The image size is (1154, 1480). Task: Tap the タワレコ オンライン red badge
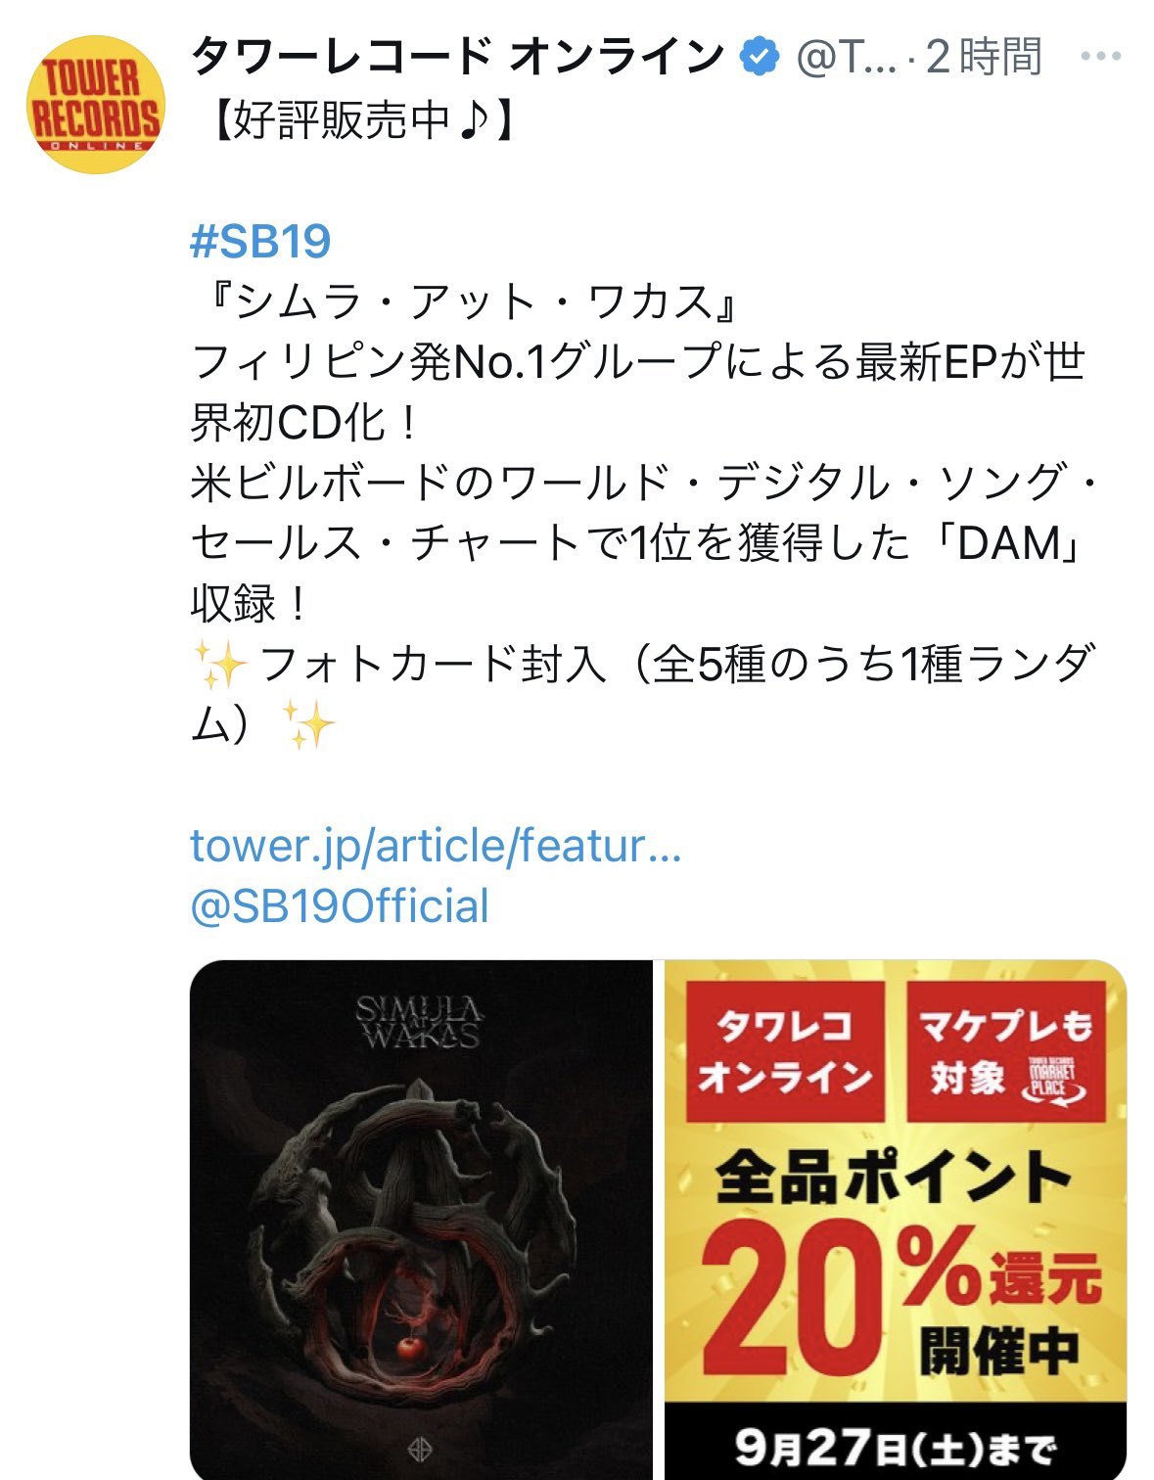[785, 1052]
